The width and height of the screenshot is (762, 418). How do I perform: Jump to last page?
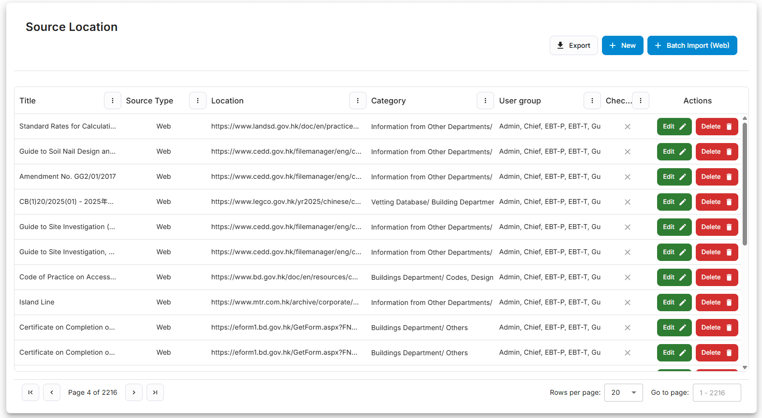[x=155, y=392]
